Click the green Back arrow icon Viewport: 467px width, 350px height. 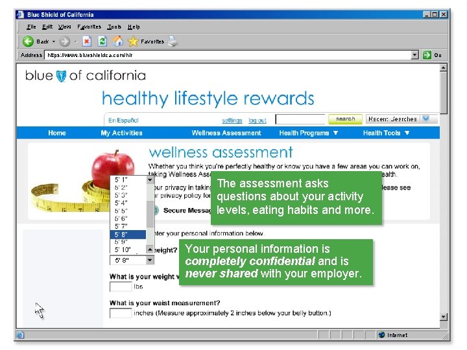point(28,41)
